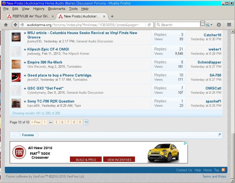235x183 pixels.
Task: Click BUILD & PRICE on the Fiat ad
Action: coord(86,159)
